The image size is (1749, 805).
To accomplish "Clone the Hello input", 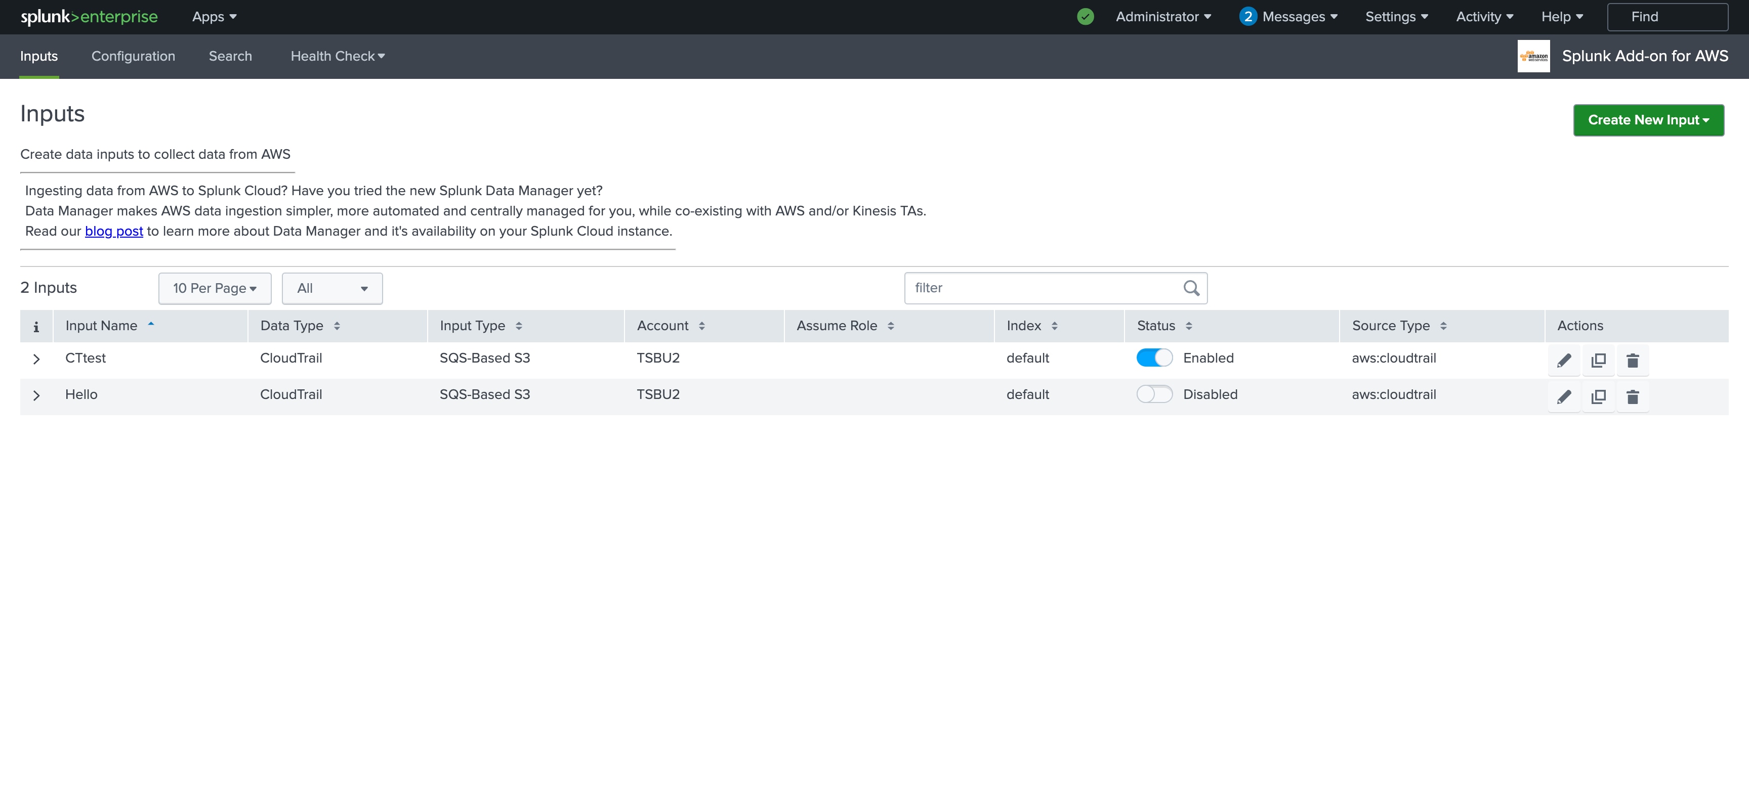I will [1598, 397].
